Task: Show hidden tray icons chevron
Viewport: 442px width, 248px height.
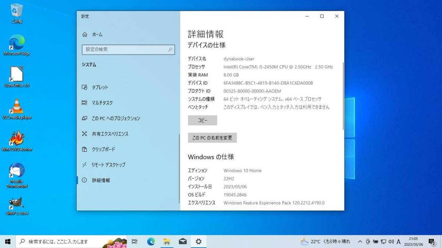Action: (x=360, y=241)
